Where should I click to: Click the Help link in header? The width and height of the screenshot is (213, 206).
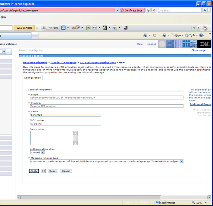click(x=140, y=44)
